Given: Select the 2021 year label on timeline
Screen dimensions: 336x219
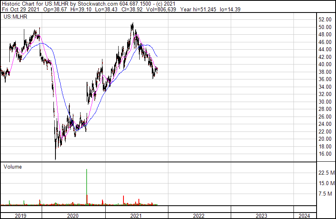Looking at the screenshot, I should click(136, 216).
